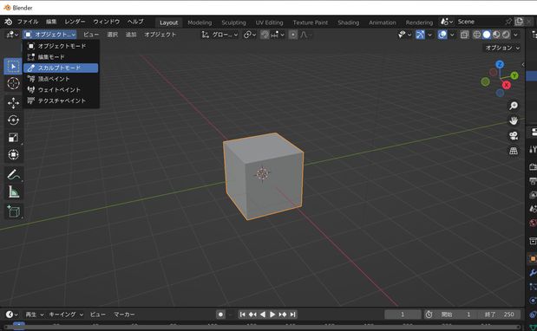The width and height of the screenshot is (537, 331).
Task: Open the editor type dropdown in viewport header
Action: (12, 35)
